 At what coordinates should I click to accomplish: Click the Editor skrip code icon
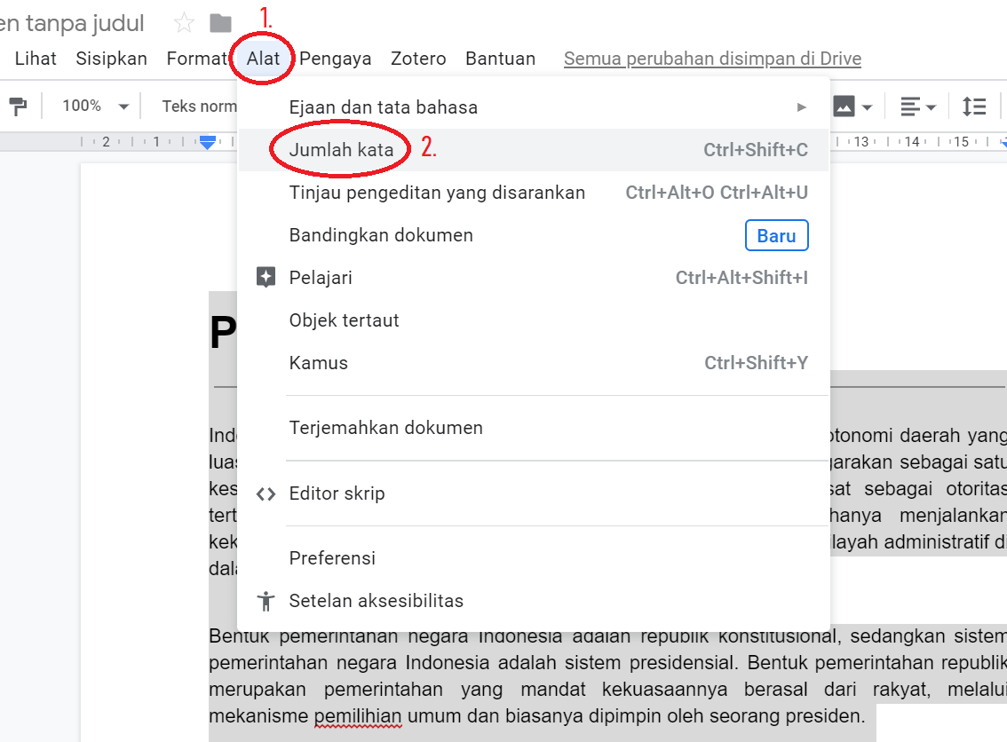pyautogui.click(x=266, y=494)
